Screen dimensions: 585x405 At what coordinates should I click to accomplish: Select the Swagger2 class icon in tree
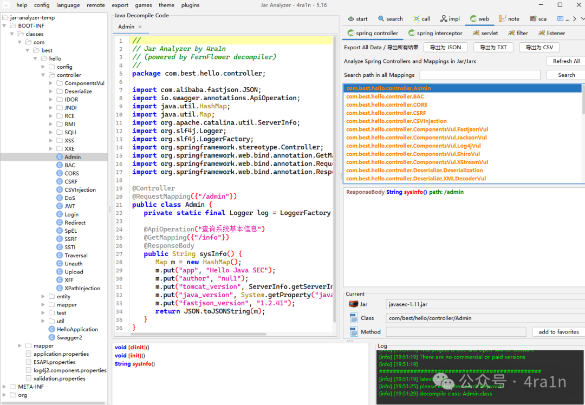[52, 337]
